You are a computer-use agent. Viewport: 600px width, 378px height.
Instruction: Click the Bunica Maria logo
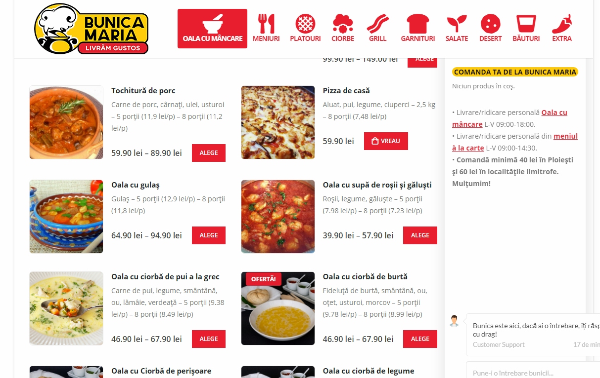[x=92, y=29]
